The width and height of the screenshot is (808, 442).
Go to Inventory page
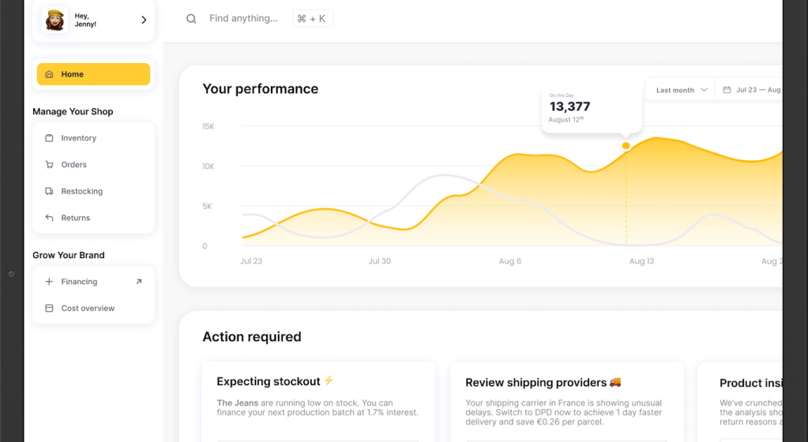(x=79, y=138)
